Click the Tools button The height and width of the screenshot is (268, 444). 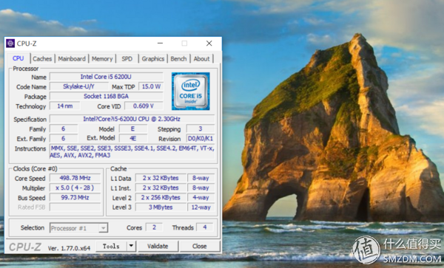[x=111, y=246]
